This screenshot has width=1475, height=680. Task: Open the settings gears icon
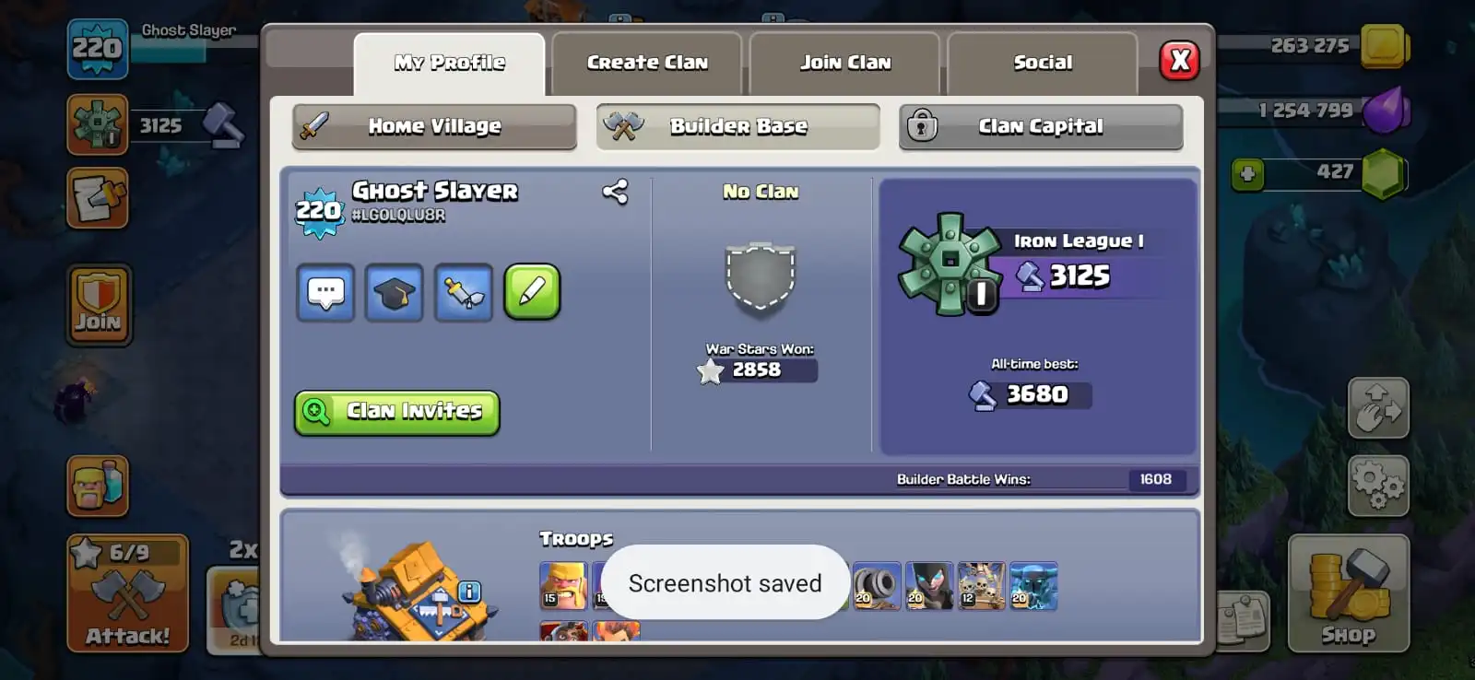click(1378, 486)
